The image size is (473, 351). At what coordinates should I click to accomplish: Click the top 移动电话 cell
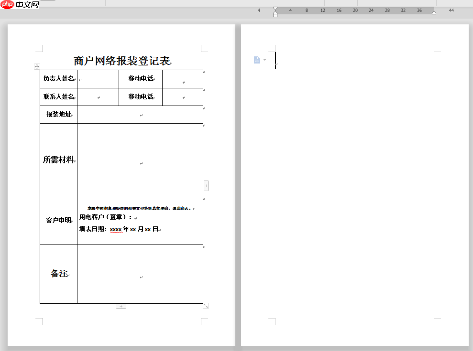141,78
